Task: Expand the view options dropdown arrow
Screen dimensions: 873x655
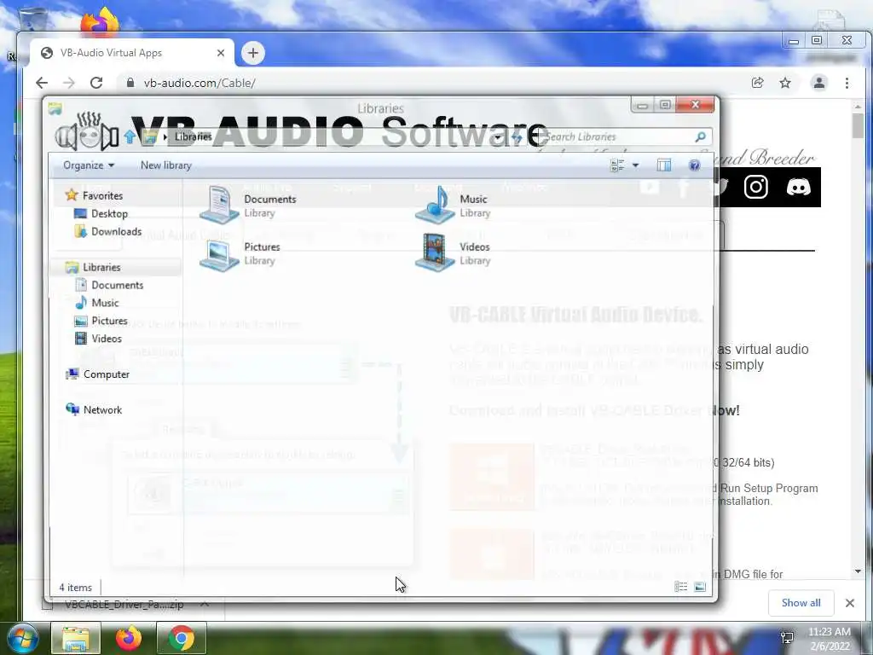Action: click(x=635, y=165)
